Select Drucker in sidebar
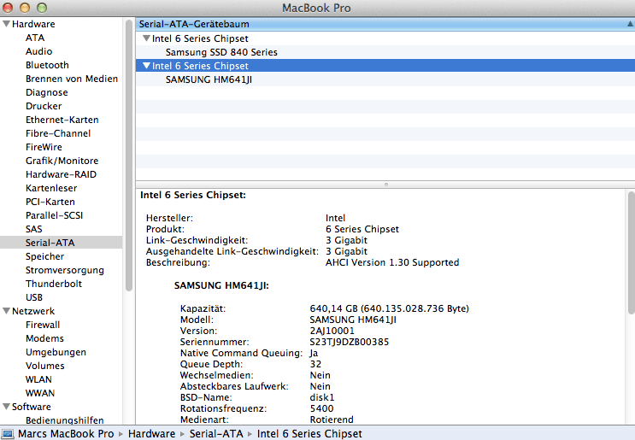The width and height of the screenshot is (635, 440). (x=44, y=106)
